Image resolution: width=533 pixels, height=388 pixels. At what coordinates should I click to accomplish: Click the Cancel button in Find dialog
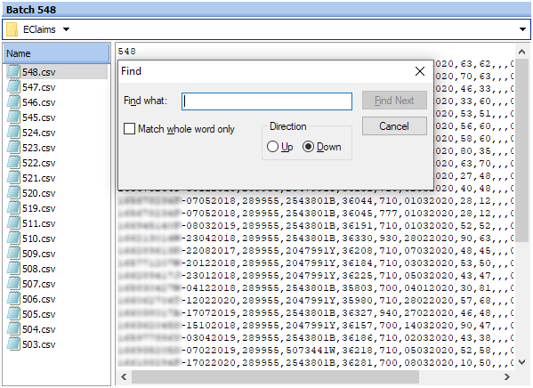pos(394,126)
